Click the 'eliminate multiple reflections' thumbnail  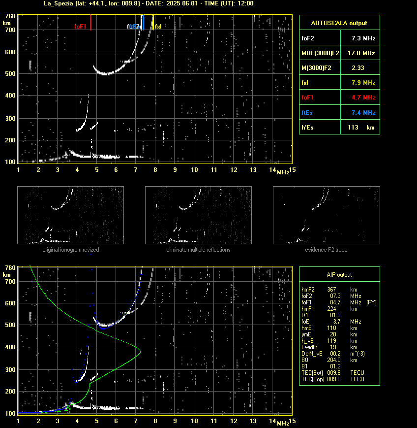tap(198, 215)
